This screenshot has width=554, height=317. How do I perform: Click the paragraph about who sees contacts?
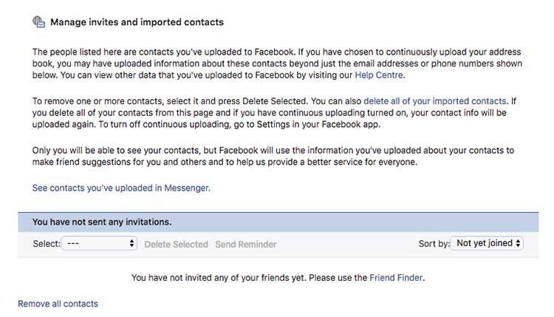click(273, 156)
